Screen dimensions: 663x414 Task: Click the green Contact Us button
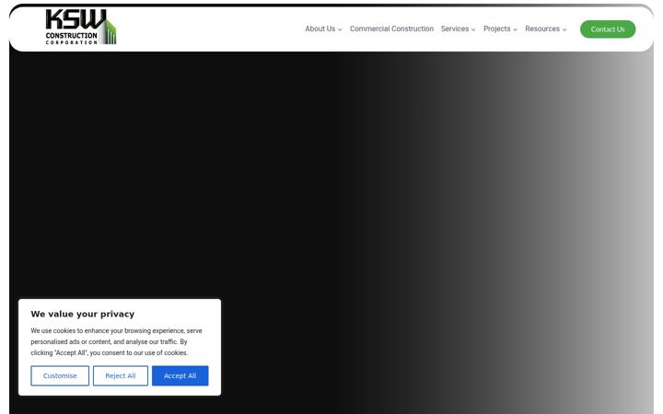pos(608,29)
